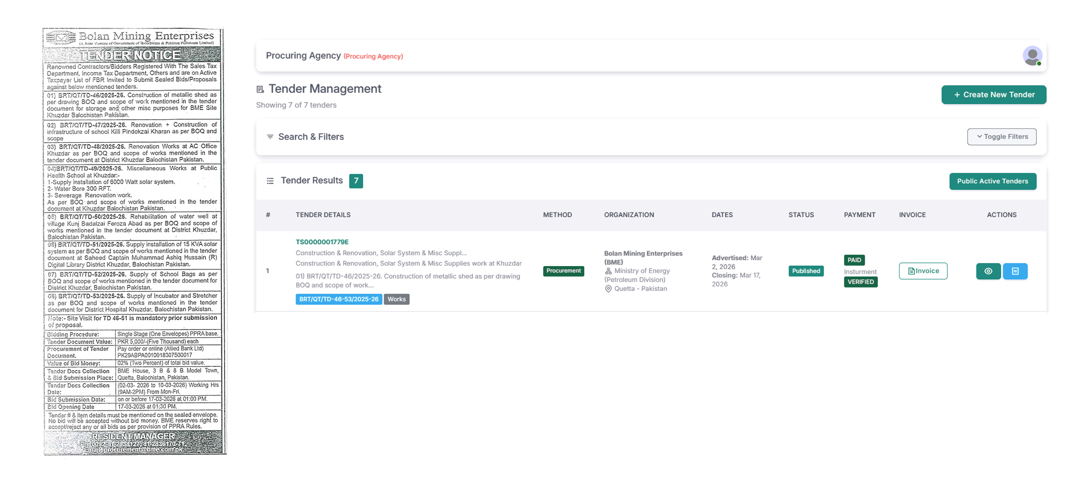
Task: Click the blue document details icon button
Action: click(1015, 271)
